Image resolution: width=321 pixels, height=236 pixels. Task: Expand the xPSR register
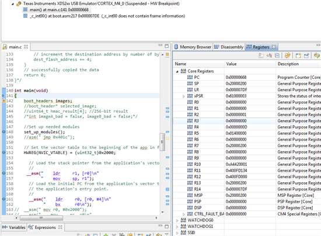coord(184,96)
